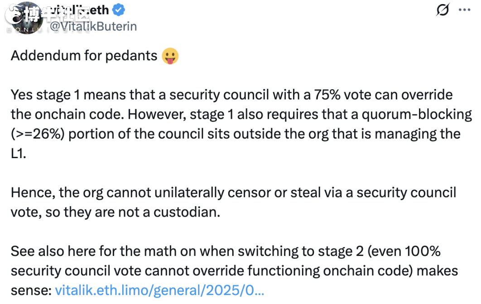Click the paragraph starting 'Hence, the org'

point(233,202)
